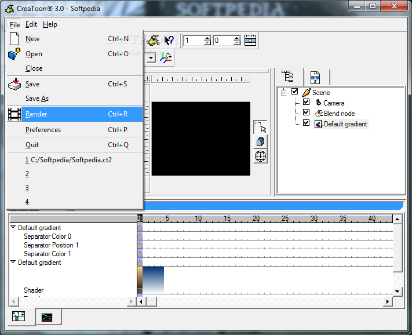Click the 3D axis rotate icon
Image resolution: width=412 pixels, height=335 pixels.
click(166, 57)
